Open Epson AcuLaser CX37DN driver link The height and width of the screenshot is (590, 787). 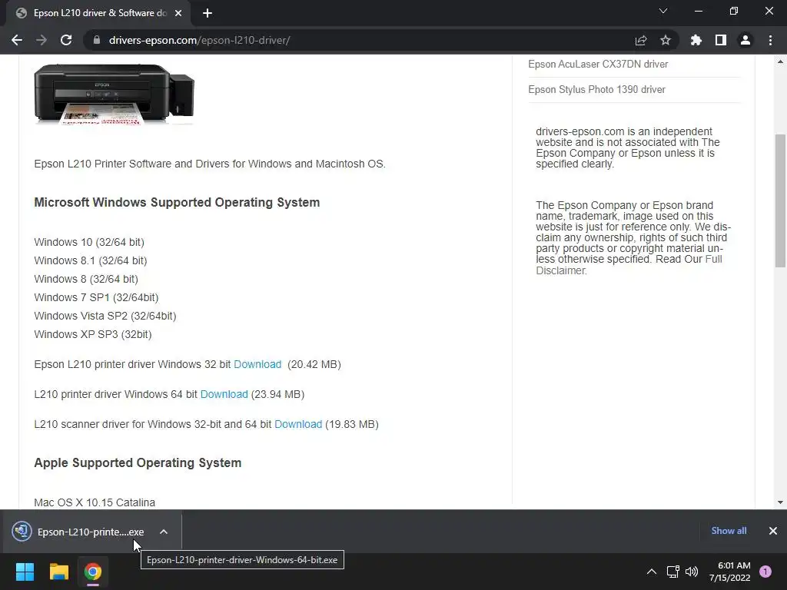click(598, 65)
